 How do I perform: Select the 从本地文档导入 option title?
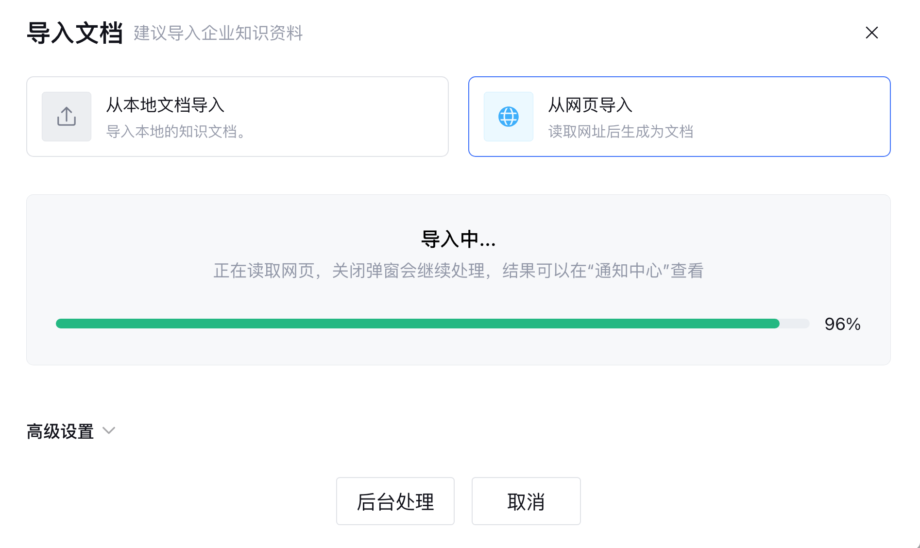point(165,105)
